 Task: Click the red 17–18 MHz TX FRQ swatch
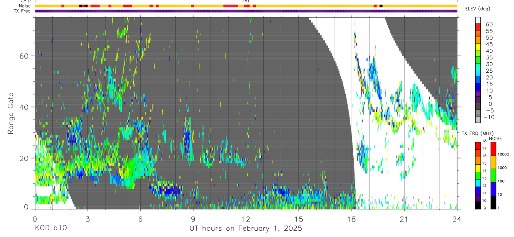(x=478, y=145)
